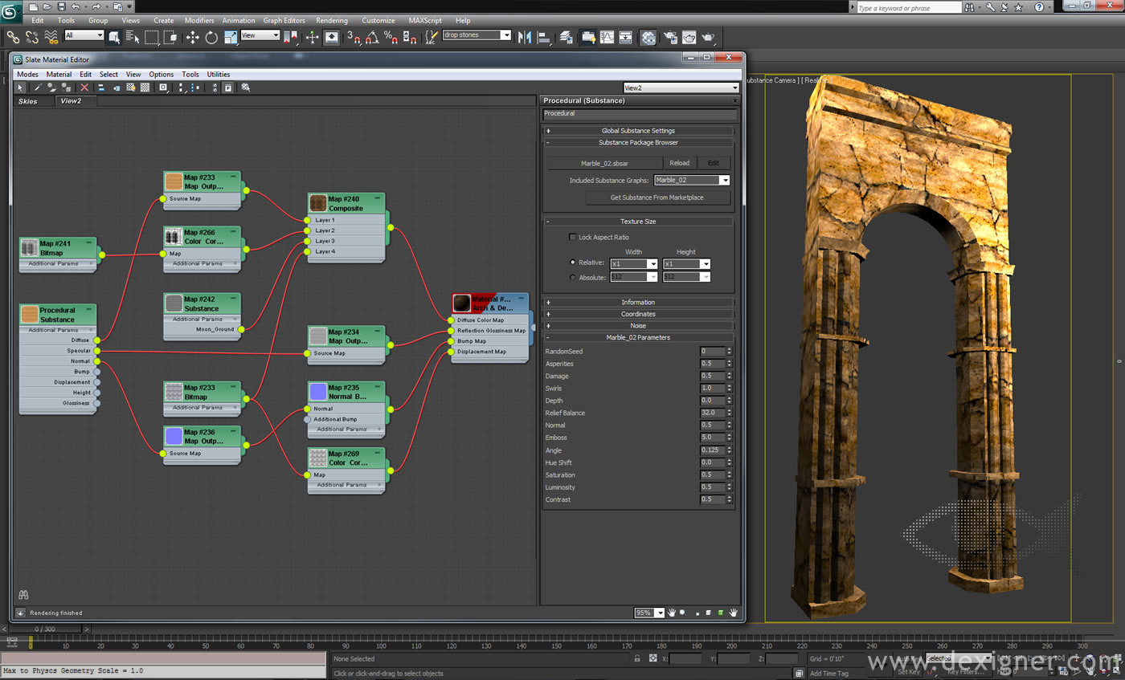1125x680 pixels.
Task: Click the Select Object arrow icon in Slate toolbar
Action: tap(21, 88)
